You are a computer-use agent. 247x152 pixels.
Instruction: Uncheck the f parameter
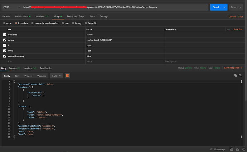click(x=5, y=45)
